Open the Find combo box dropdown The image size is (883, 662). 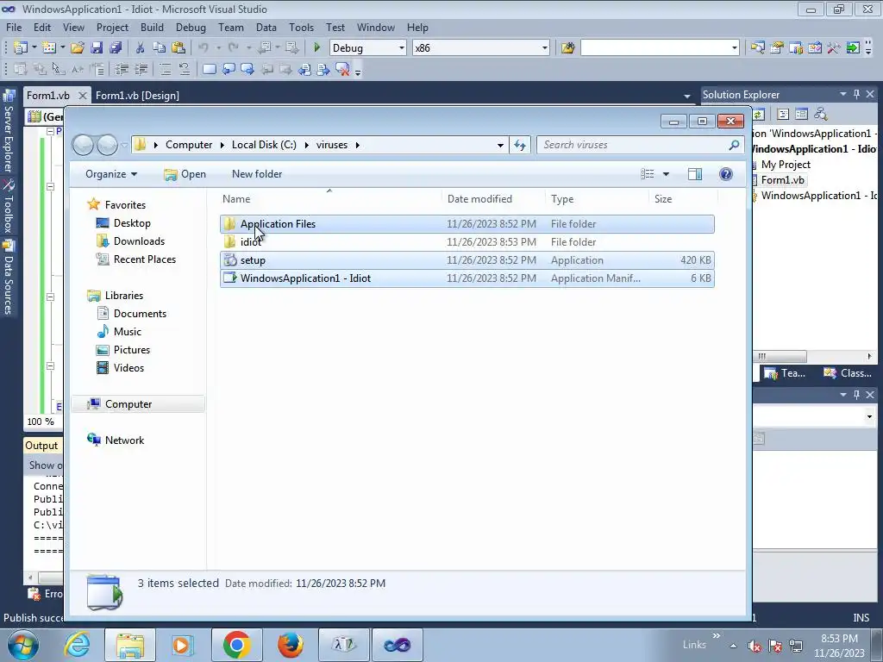pyautogui.click(x=734, y=48)
